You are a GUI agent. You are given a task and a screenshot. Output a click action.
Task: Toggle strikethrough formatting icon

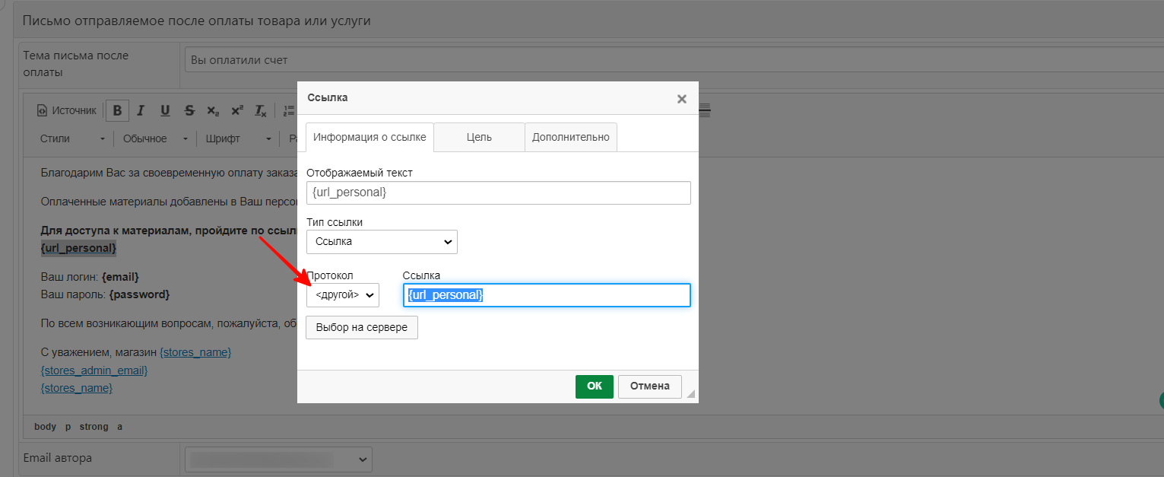point(189,110)
